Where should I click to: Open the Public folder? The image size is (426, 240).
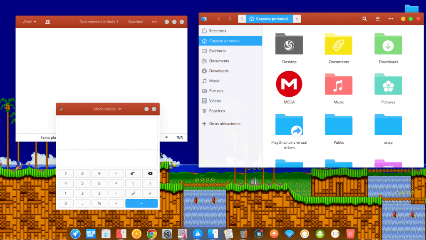(339, 125)
